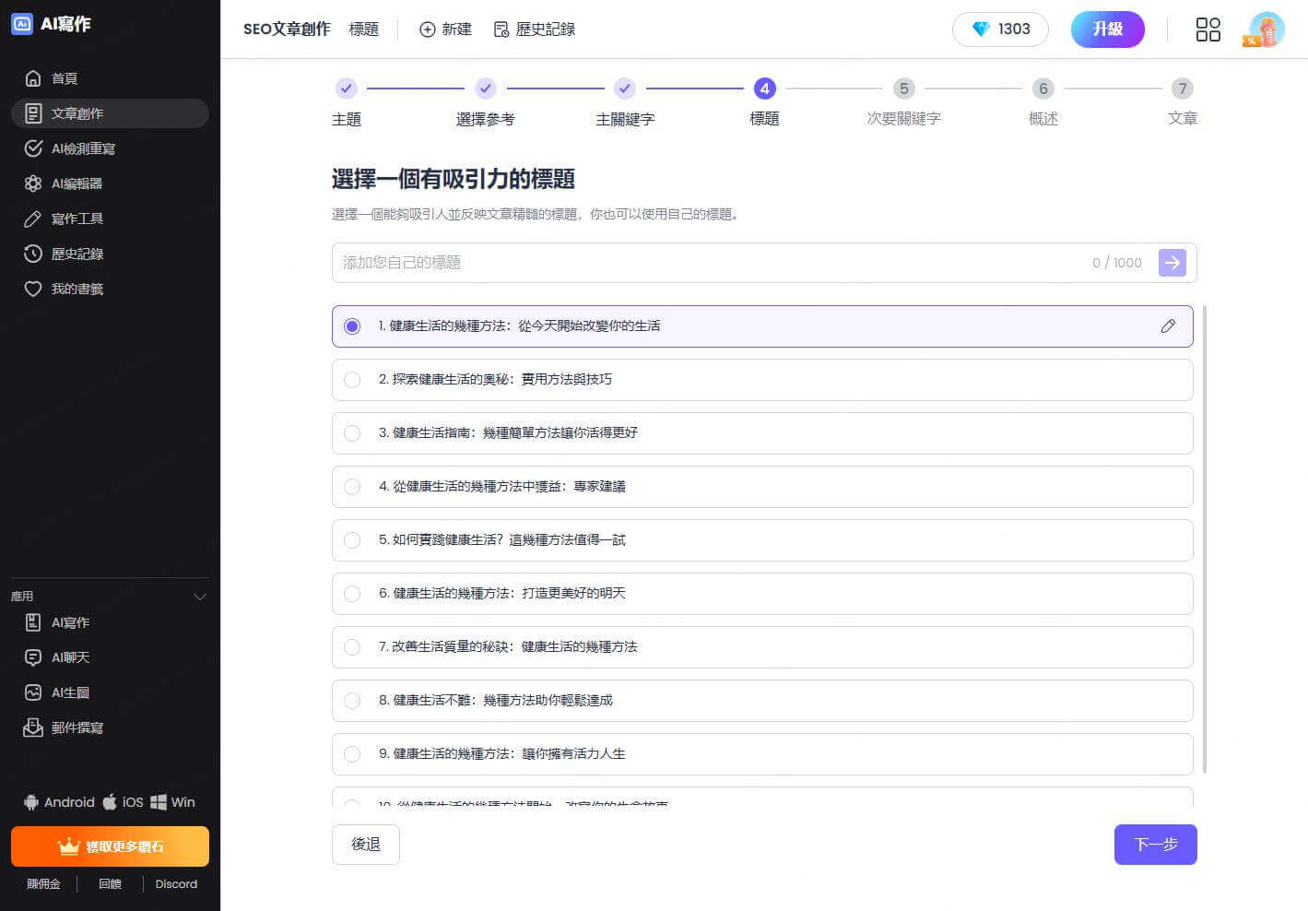The height and width of the screenshot is (911, 1308).
Task: Click the 歷史記錄 icon in top bar
Action: click(x=501, y=30)
